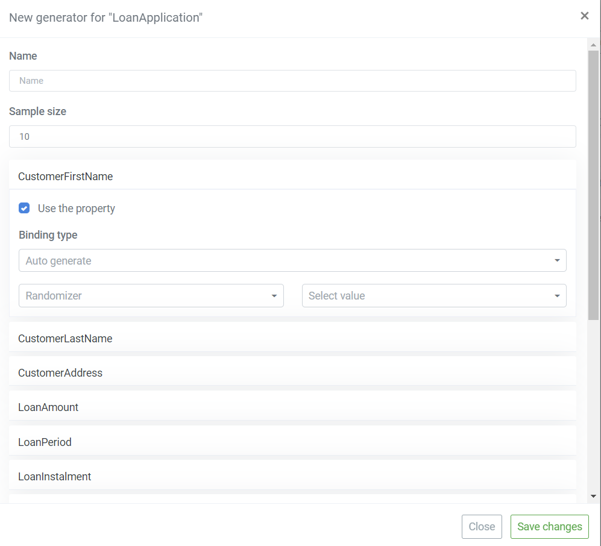
Task: Open the Select value dropdown
Action: pos(434,296)
